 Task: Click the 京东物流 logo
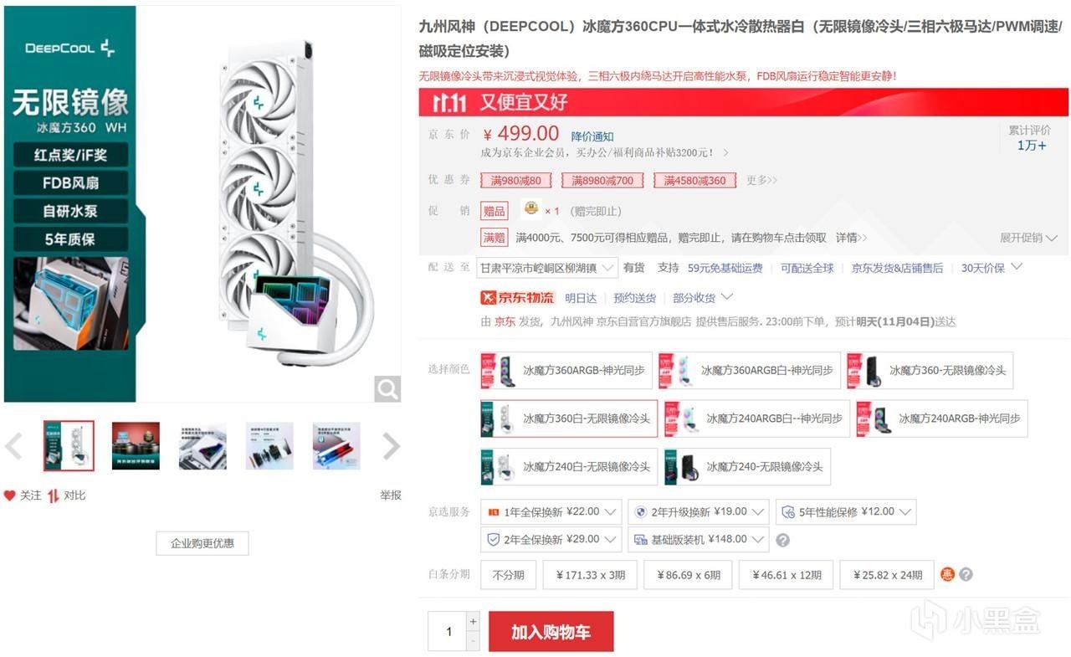tap(517, 297)
